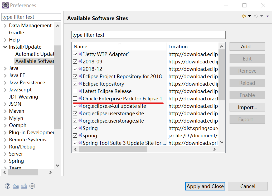Uncheck the Spring Tool Suite 3 Update Site

point(75,143)
